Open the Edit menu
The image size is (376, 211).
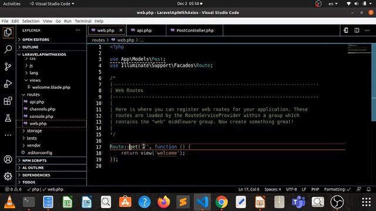[15, 21]
